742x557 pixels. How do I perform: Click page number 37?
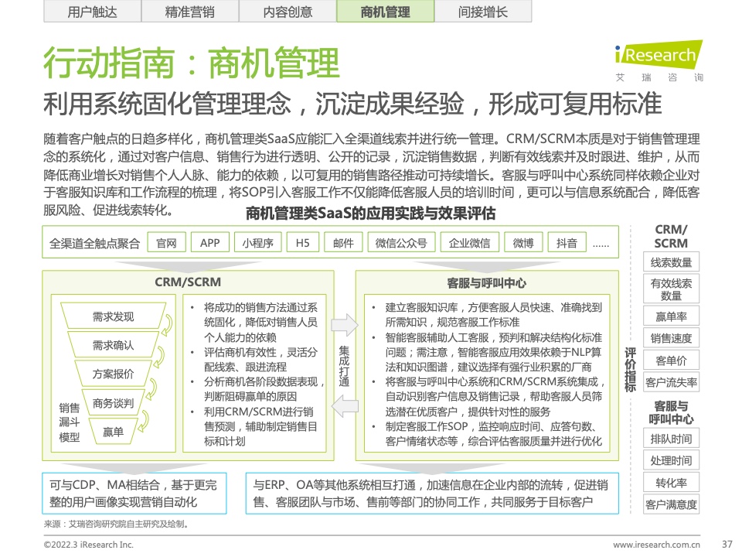coord(727,544)
